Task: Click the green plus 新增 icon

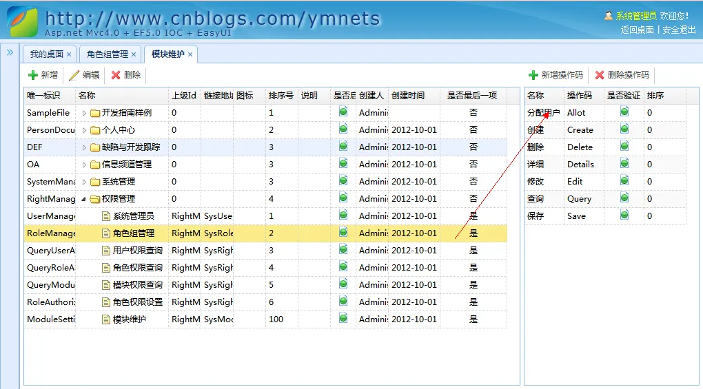Action: coord(32,75)
